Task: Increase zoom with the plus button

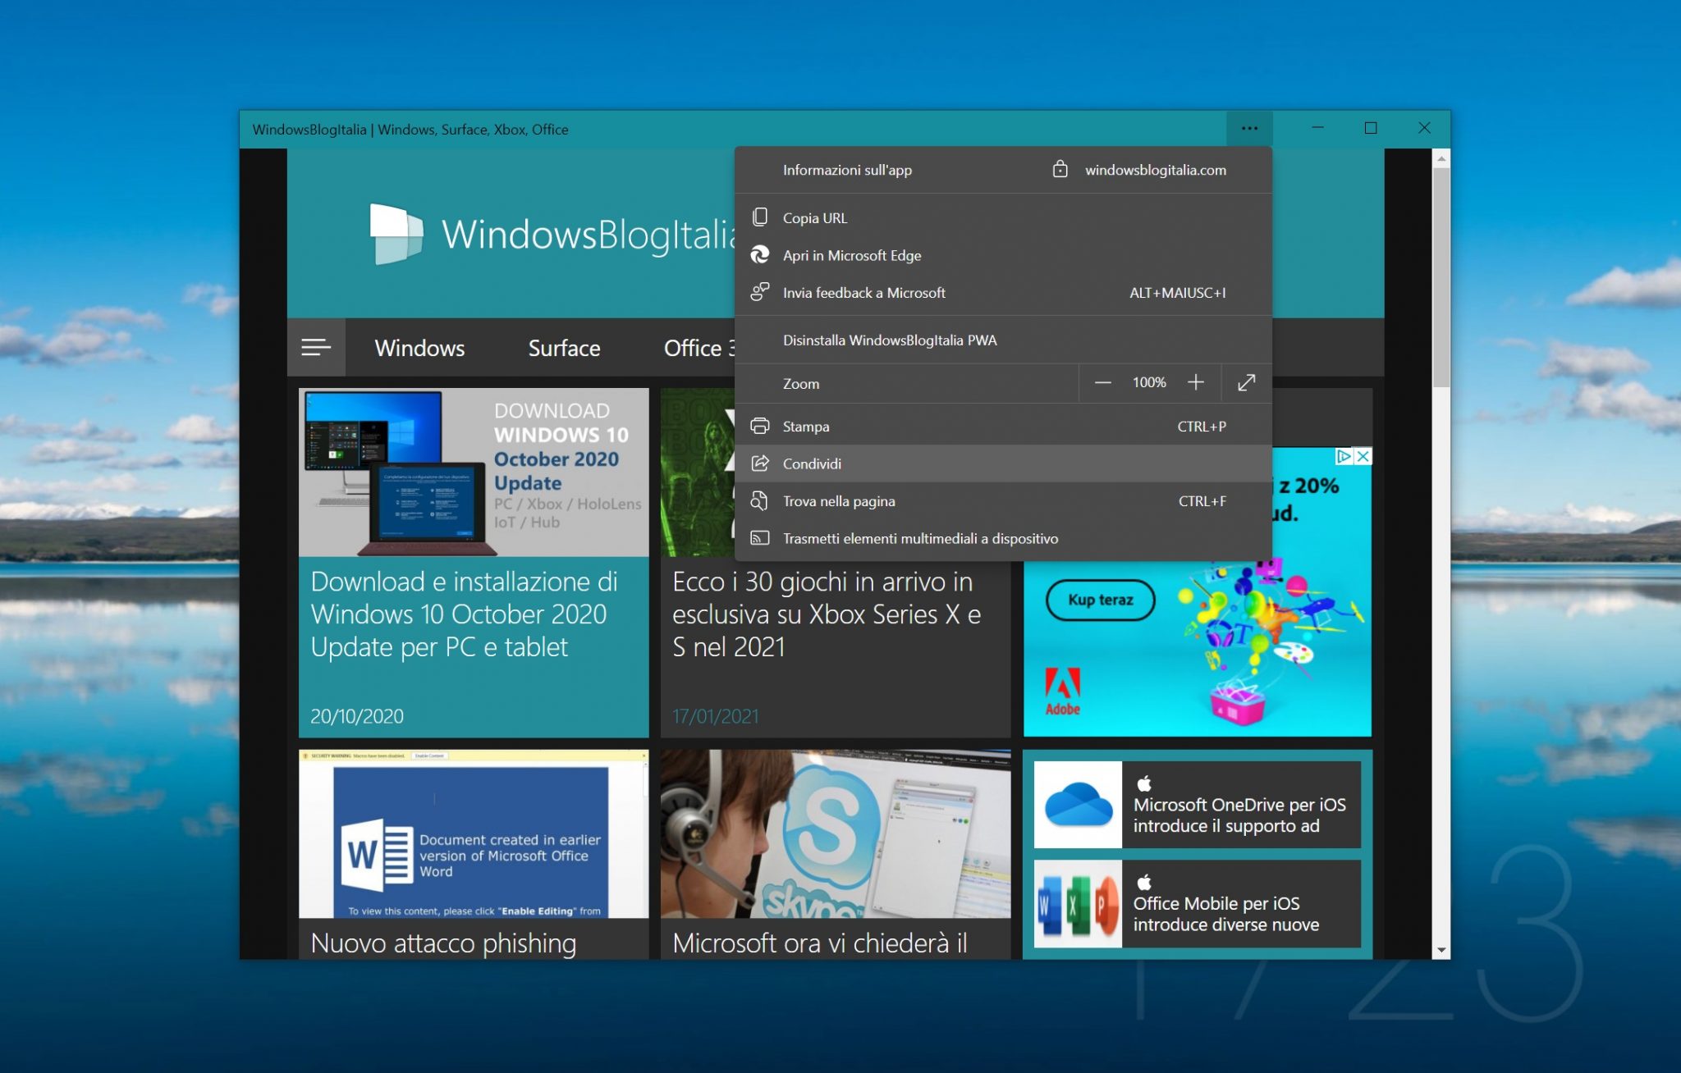Action: click(x=1196, y=382)
